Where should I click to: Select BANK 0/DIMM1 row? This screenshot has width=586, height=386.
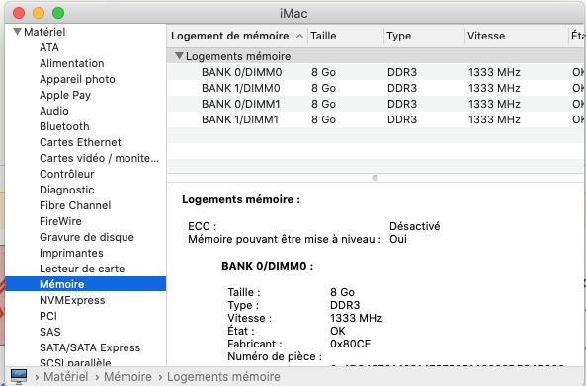pyautogui.click(x=376, y=104)
